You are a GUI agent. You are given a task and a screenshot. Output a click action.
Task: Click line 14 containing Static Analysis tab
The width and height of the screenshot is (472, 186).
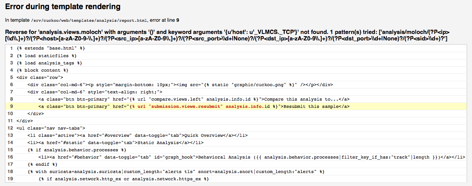point(236,143)
